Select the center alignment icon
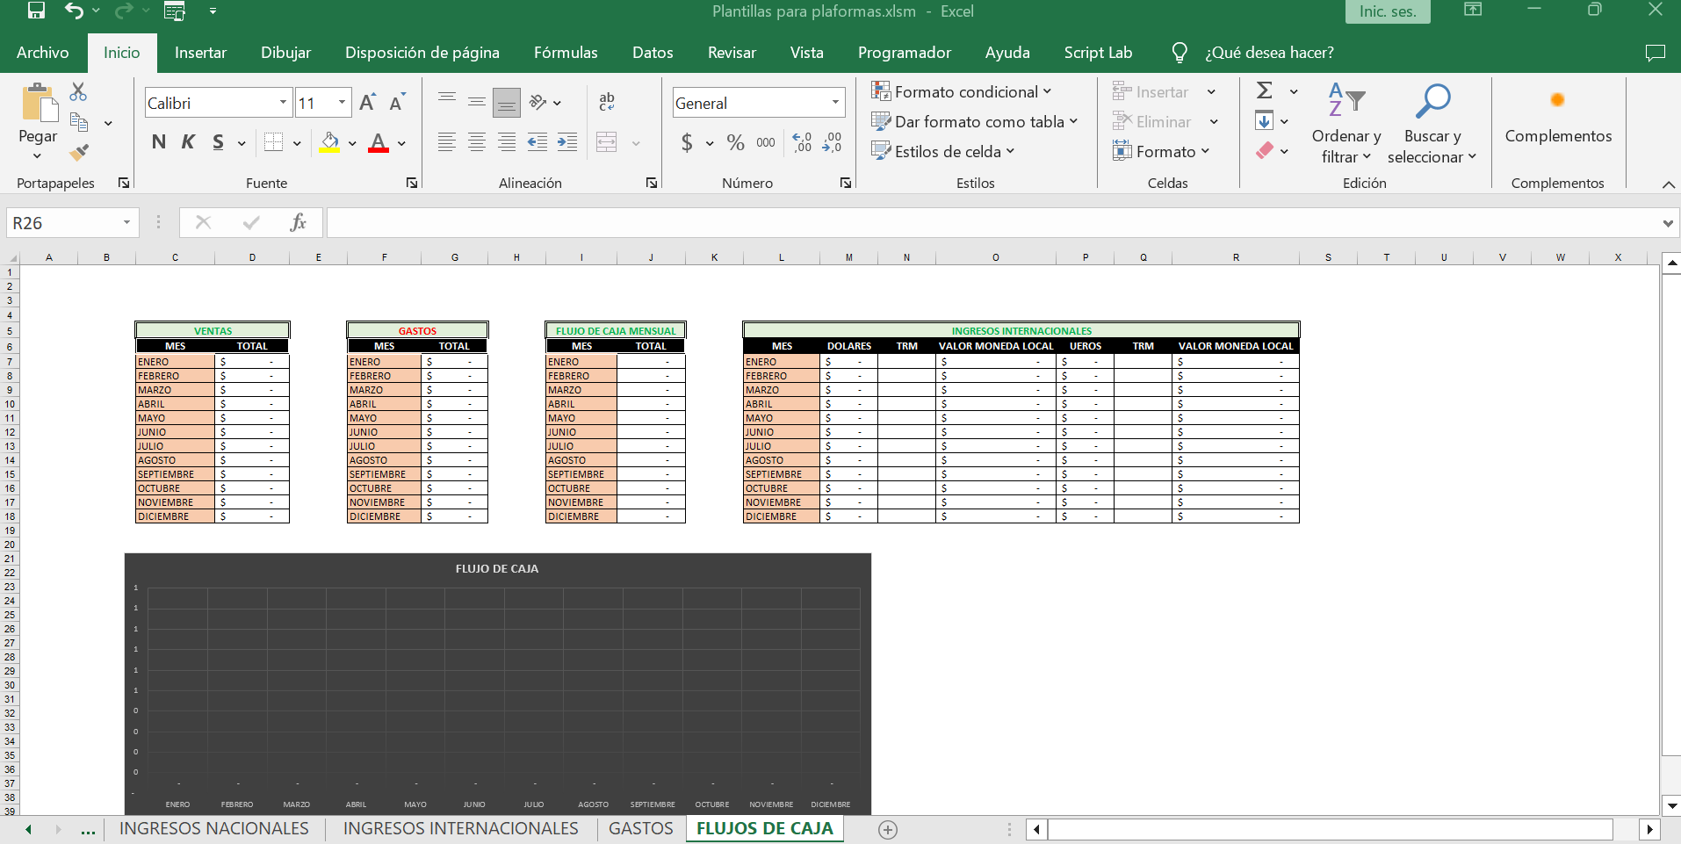The width and height of the screenshot is (1681, 844). tap(477, 141)
